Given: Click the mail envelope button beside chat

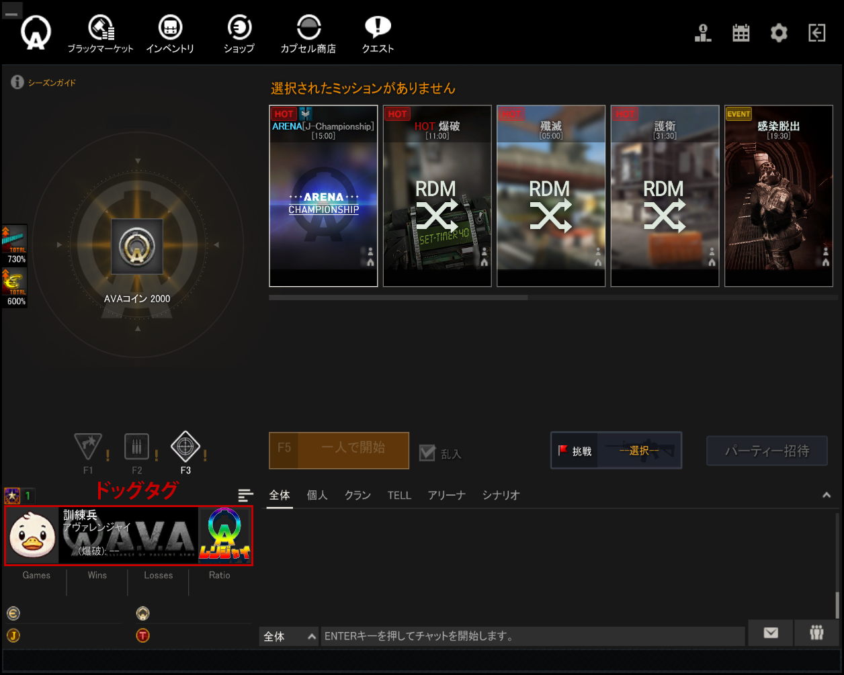Looking at the screenshot, I should (770, 633).
